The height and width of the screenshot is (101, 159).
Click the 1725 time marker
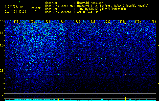coord(77,22)
